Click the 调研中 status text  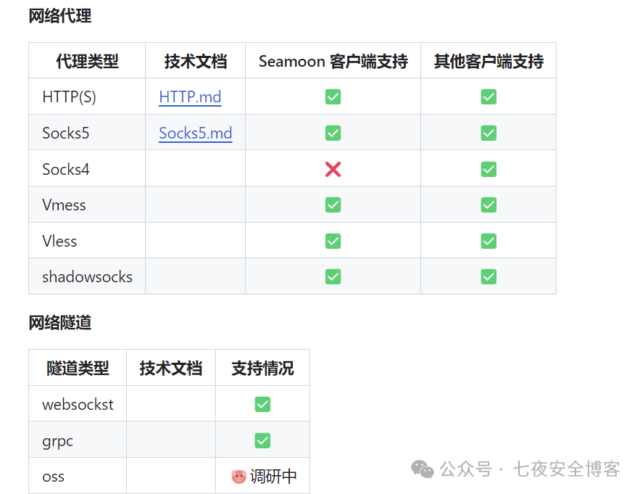tap(273, 477)
